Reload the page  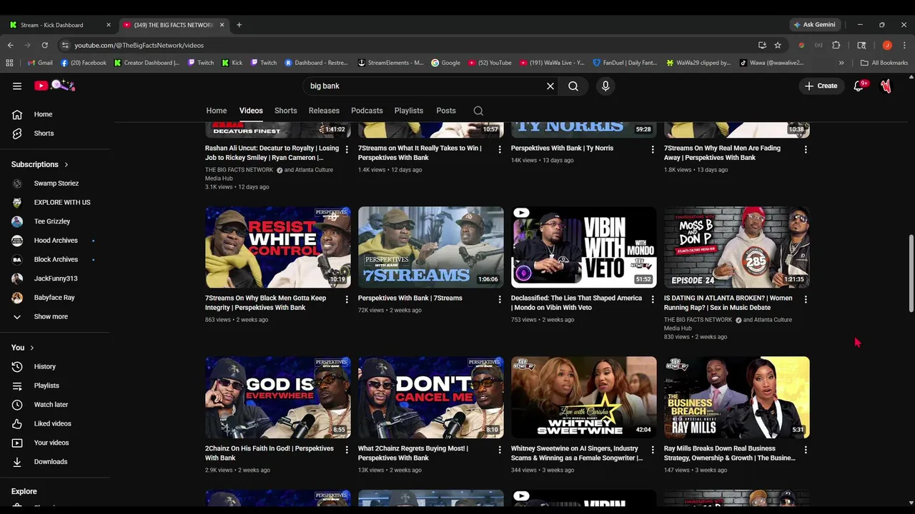[45, 45]
